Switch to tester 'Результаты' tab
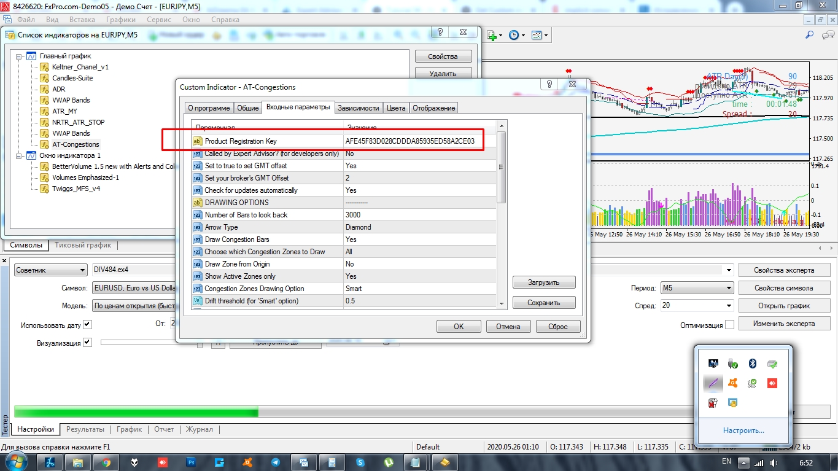 pos(85,429)
